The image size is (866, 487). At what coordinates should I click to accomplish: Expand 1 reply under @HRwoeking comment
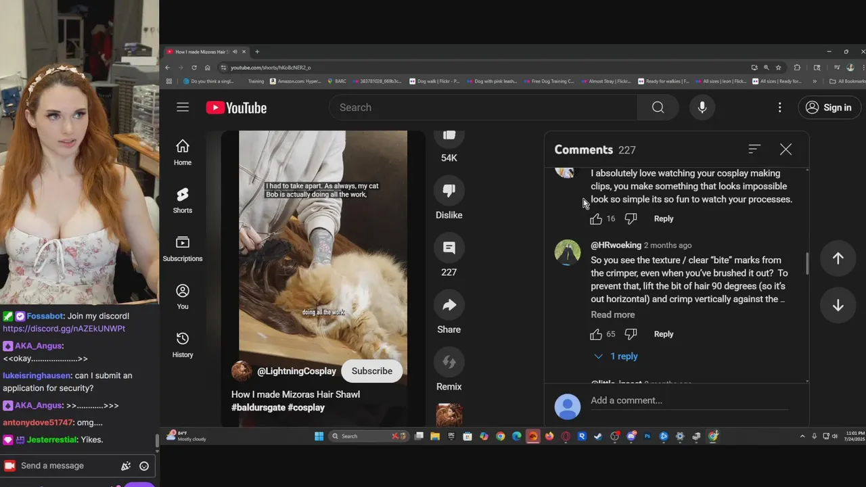(616, 356)
